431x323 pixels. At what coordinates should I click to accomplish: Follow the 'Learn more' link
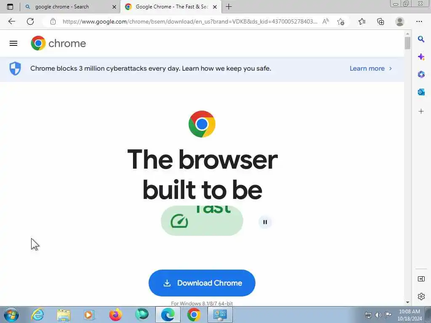tap(370, 69)
